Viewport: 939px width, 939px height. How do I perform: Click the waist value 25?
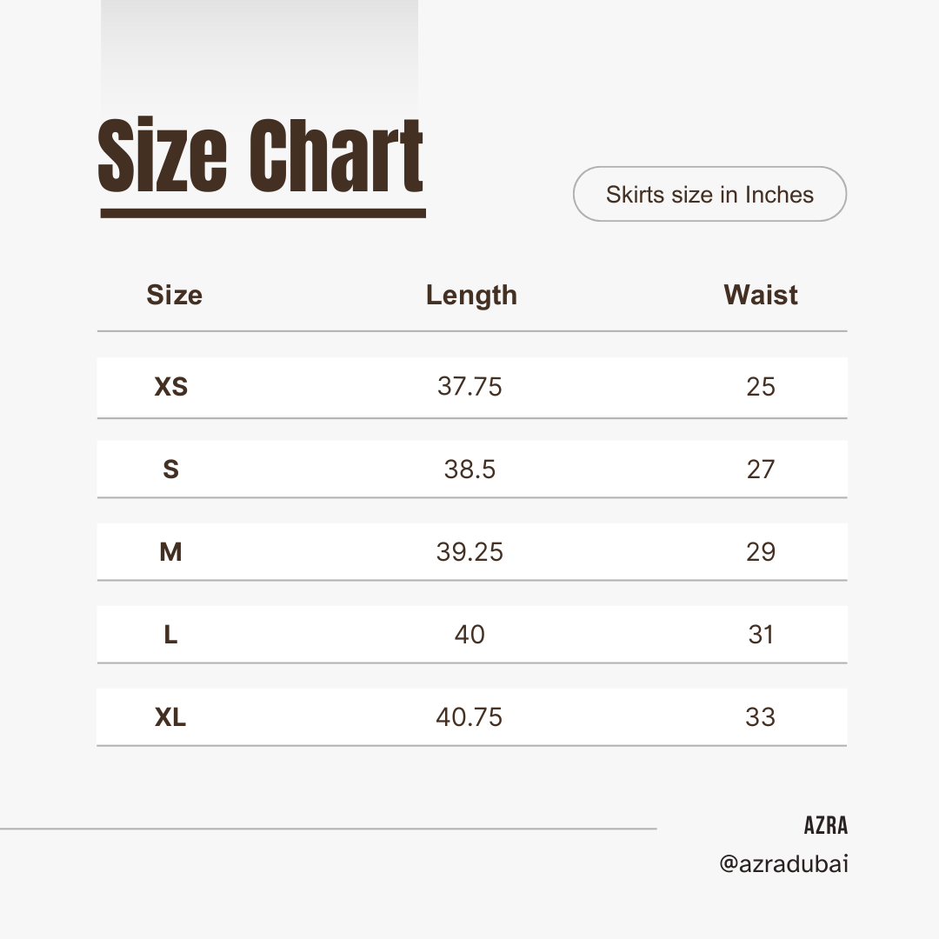[x=761, y=387]
